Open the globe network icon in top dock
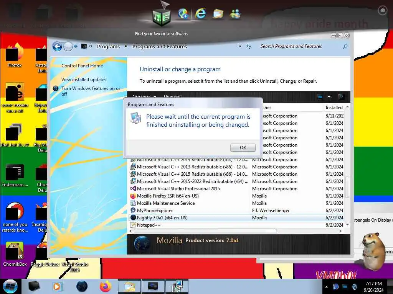Screen dimensions: 393x294 183,13
